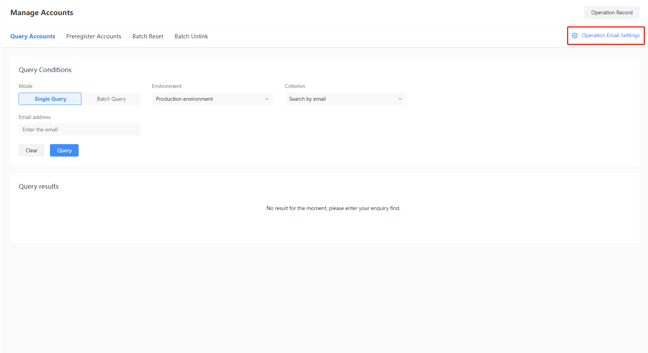Click the Manage Accounts page title
The height and width of the screenshot is (353, 648).
(x=41, y=12)
